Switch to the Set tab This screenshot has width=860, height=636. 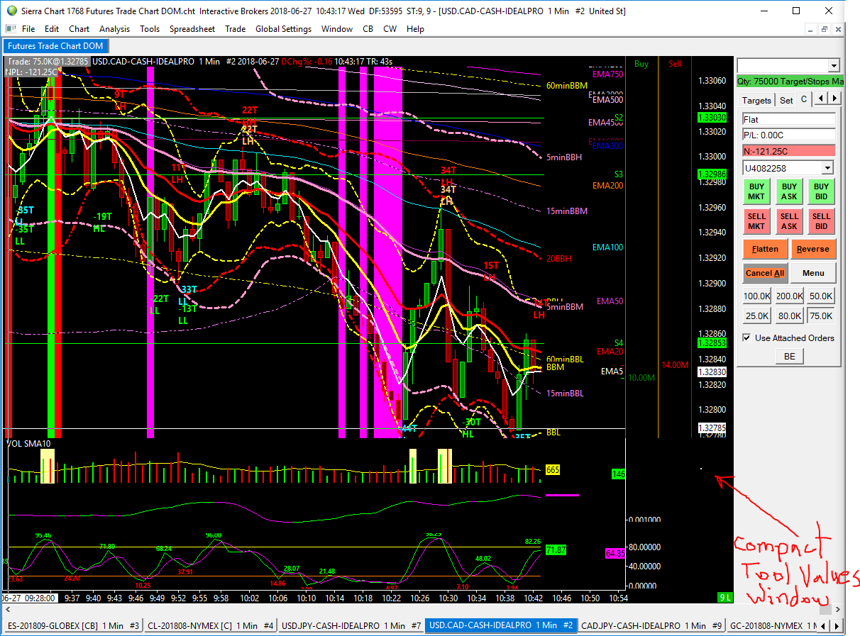786,100
